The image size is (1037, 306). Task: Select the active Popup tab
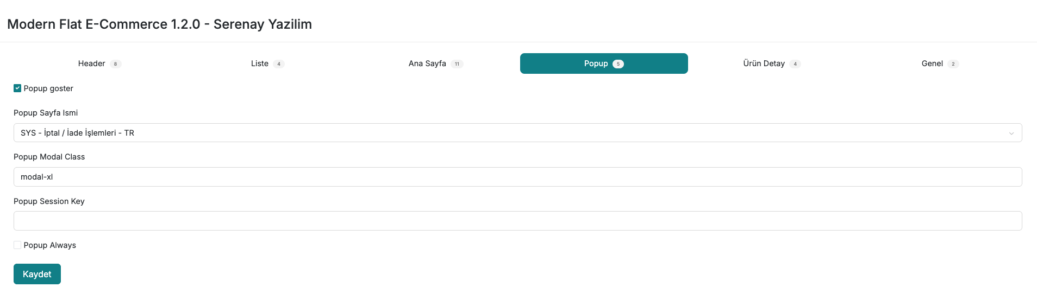click(x=596, y=63)
